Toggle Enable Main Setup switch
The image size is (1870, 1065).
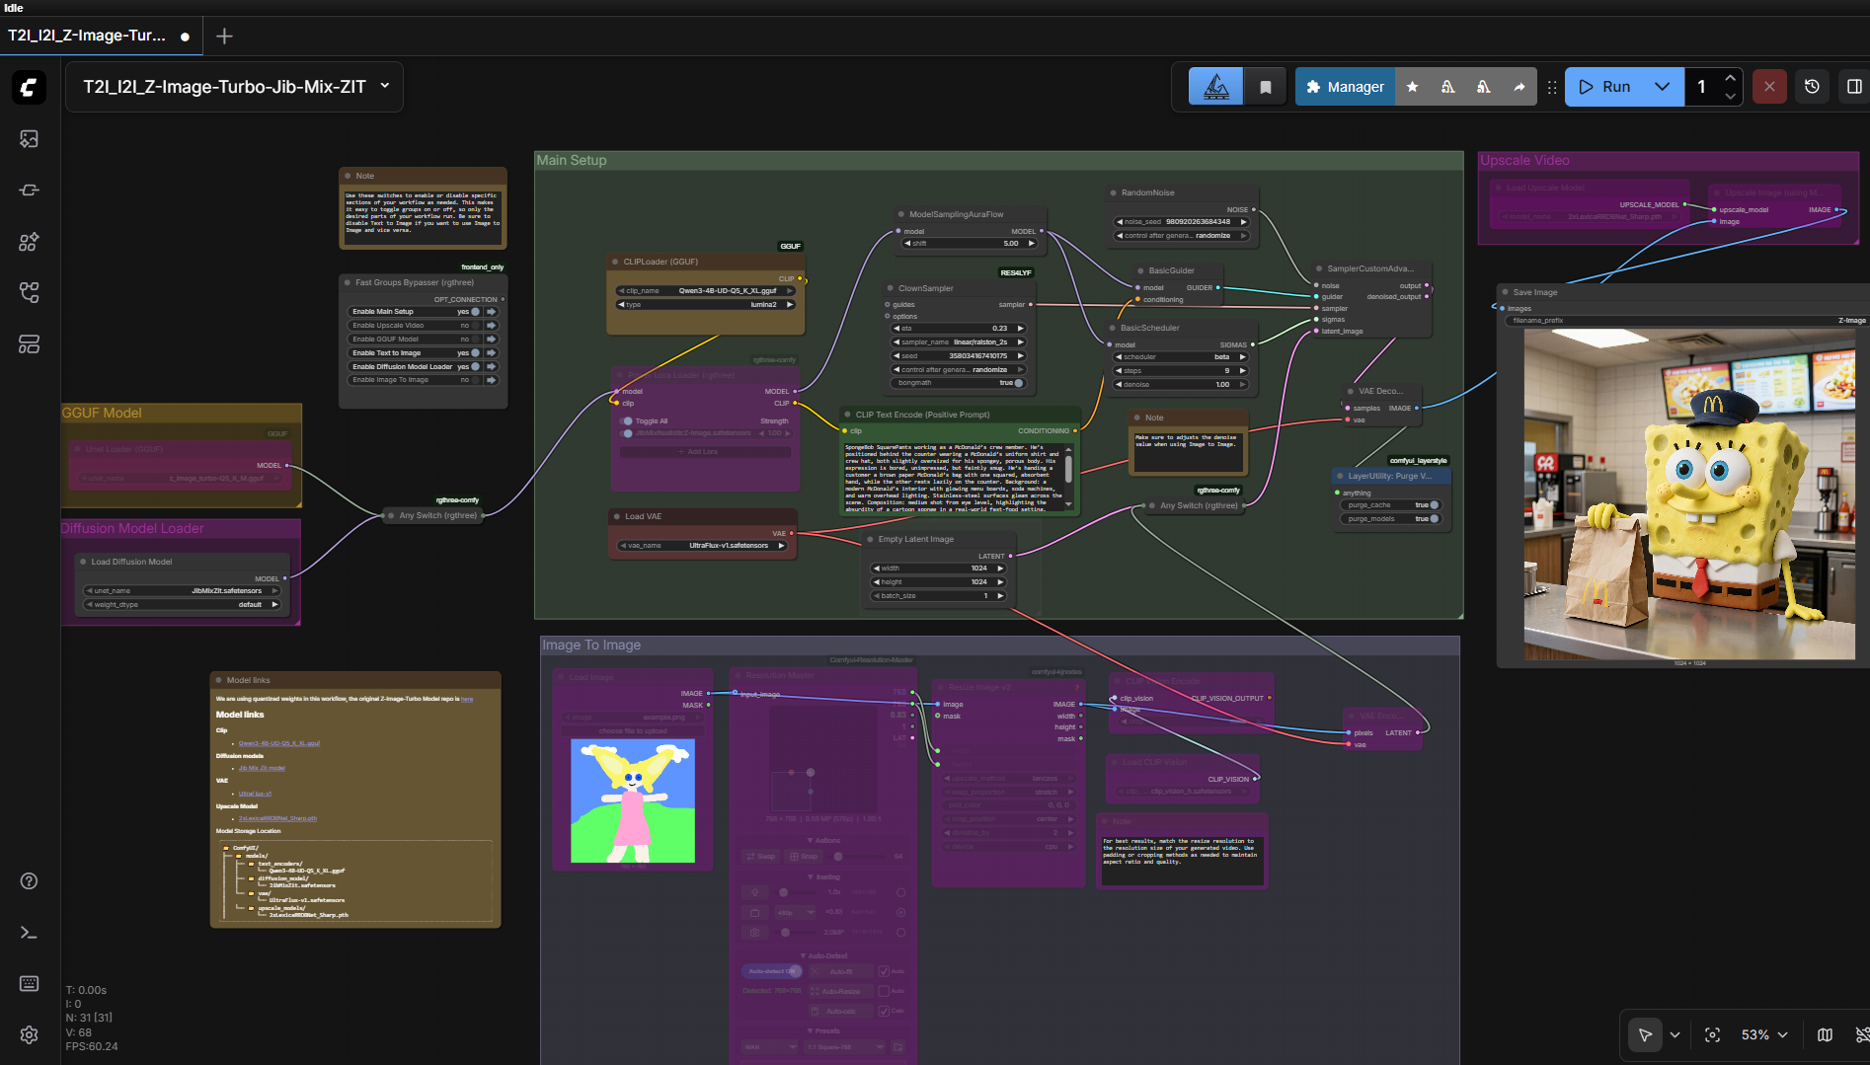[x=475, y=311]
